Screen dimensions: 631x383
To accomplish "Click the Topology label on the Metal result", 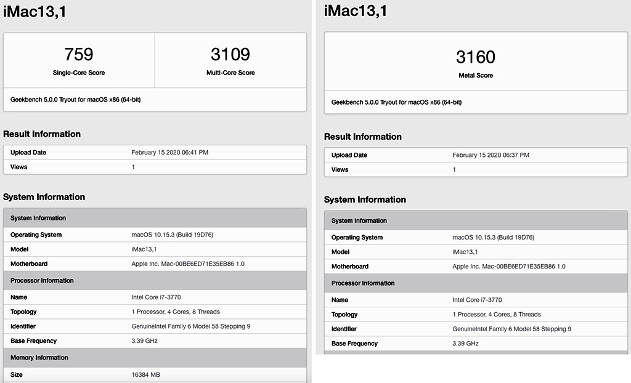I will tap(344, 314).
